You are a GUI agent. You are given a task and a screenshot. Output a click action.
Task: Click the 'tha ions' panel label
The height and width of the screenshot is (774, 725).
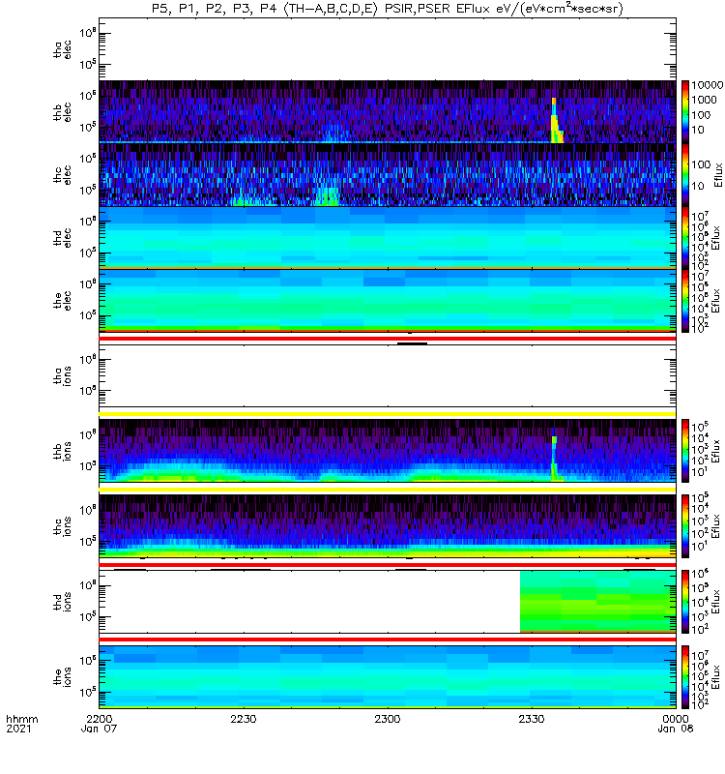tap(62, 375)
